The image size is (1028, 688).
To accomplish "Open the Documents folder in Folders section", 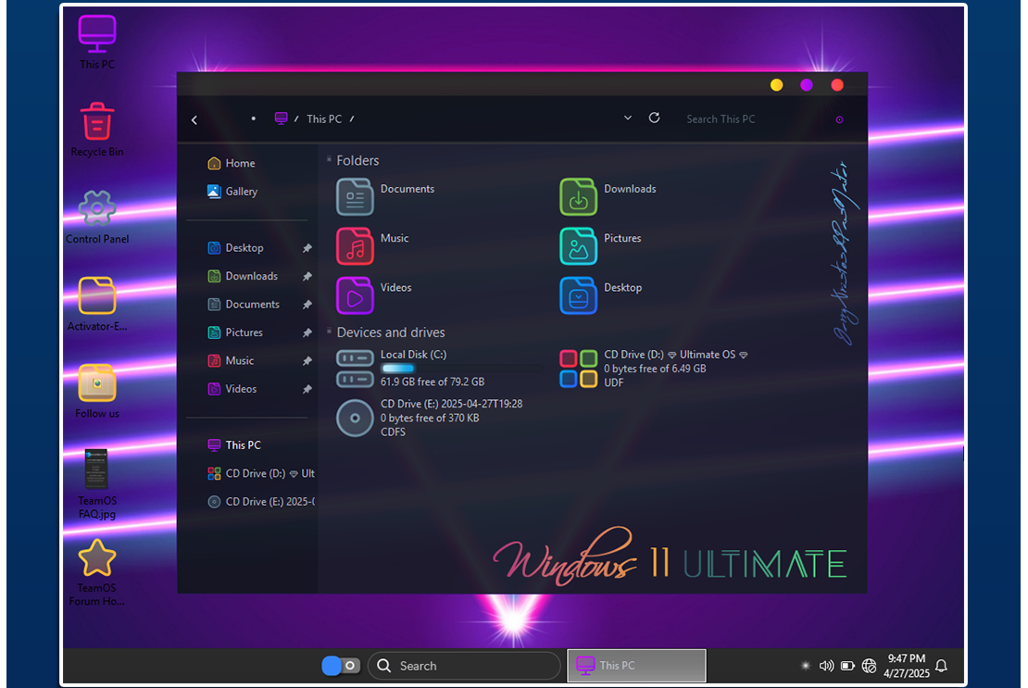I will point(356,196).
